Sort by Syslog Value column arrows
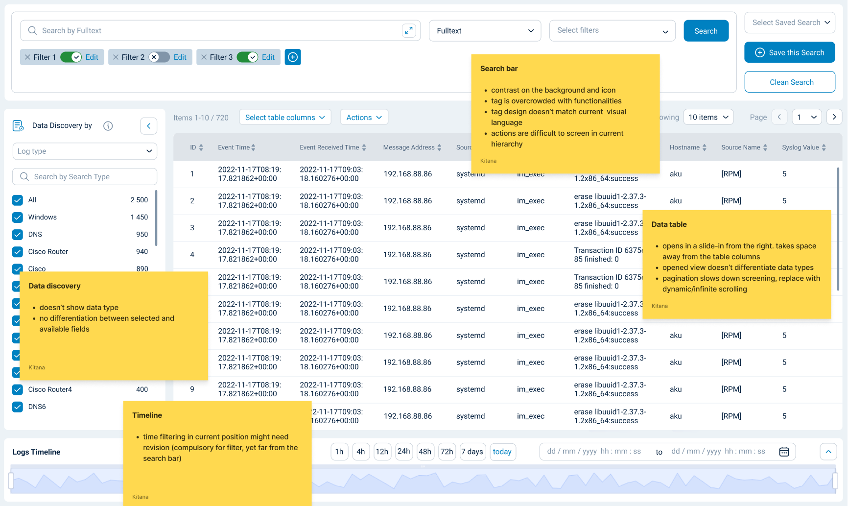The height and width of the screenshot is (506, 848). 824,147
